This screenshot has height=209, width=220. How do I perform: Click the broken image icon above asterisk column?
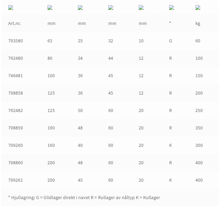pos(171,8)
